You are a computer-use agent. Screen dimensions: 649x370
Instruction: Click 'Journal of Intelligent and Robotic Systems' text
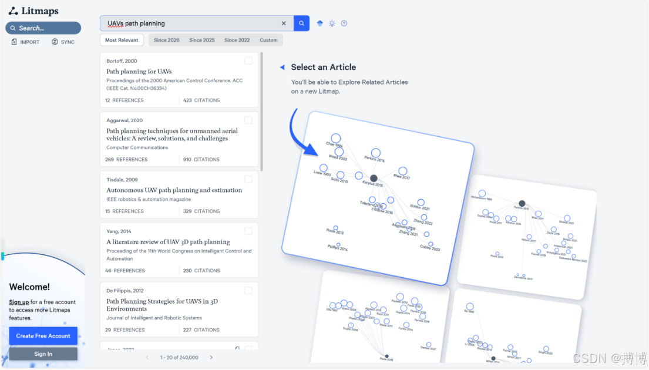(x=154, y=318)
